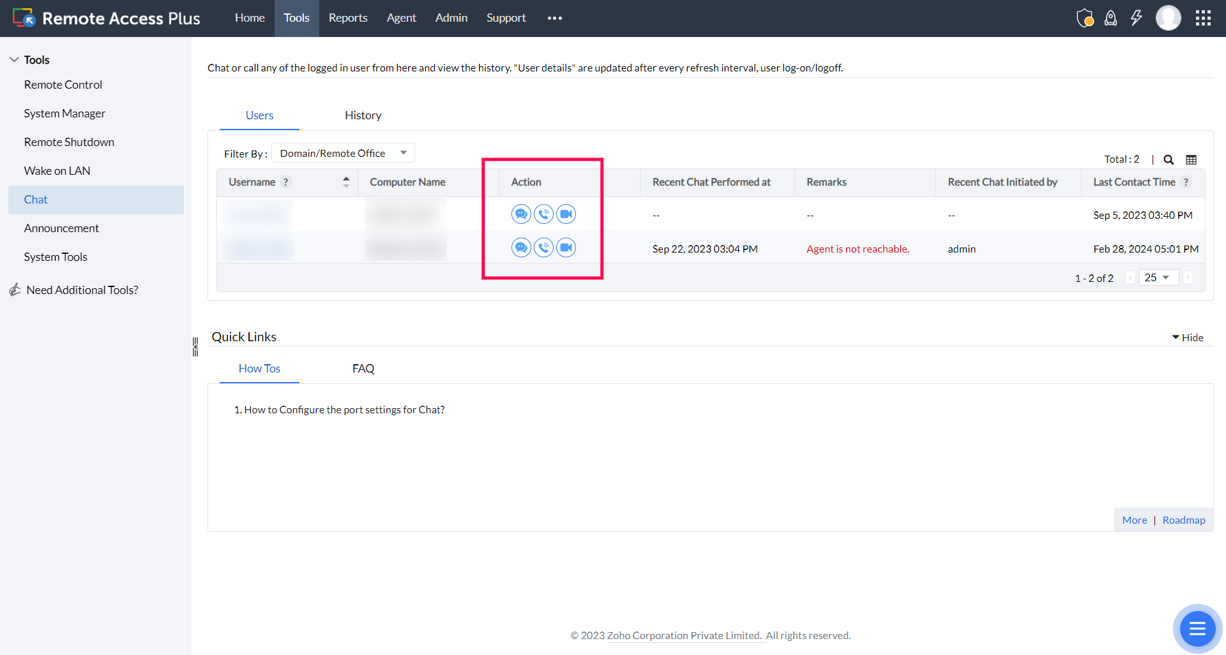Open the column chooser grid icon

pos(1192,159)
